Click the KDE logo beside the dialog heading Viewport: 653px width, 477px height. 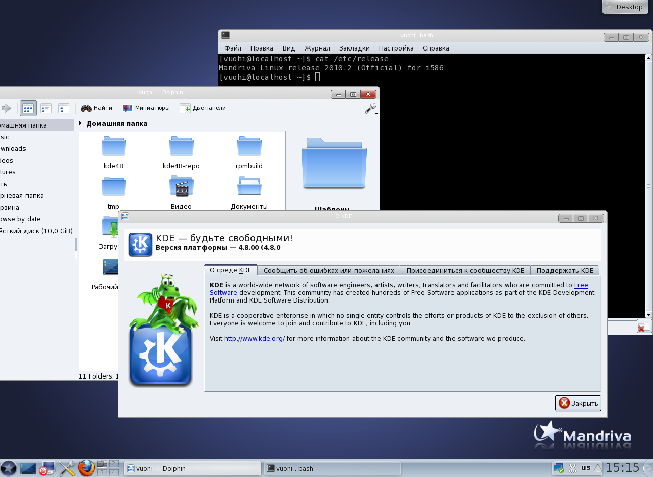tap(140, 244)
